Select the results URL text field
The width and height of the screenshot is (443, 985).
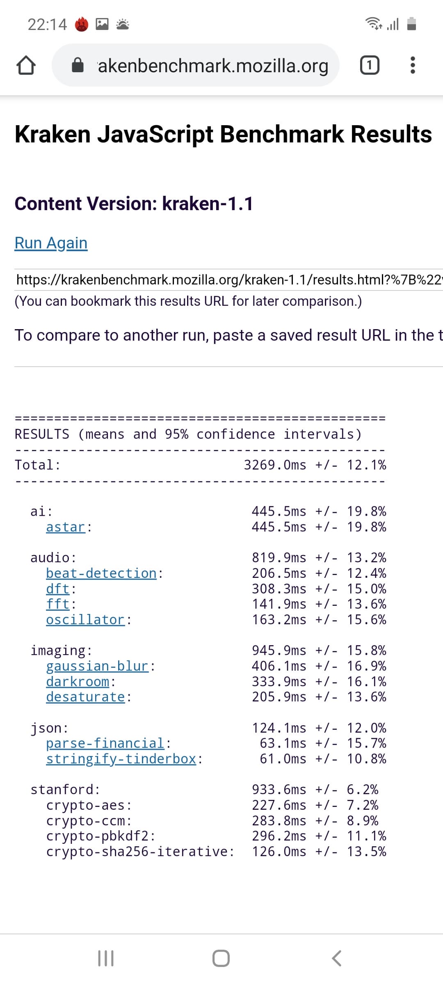tap(229, 280)
